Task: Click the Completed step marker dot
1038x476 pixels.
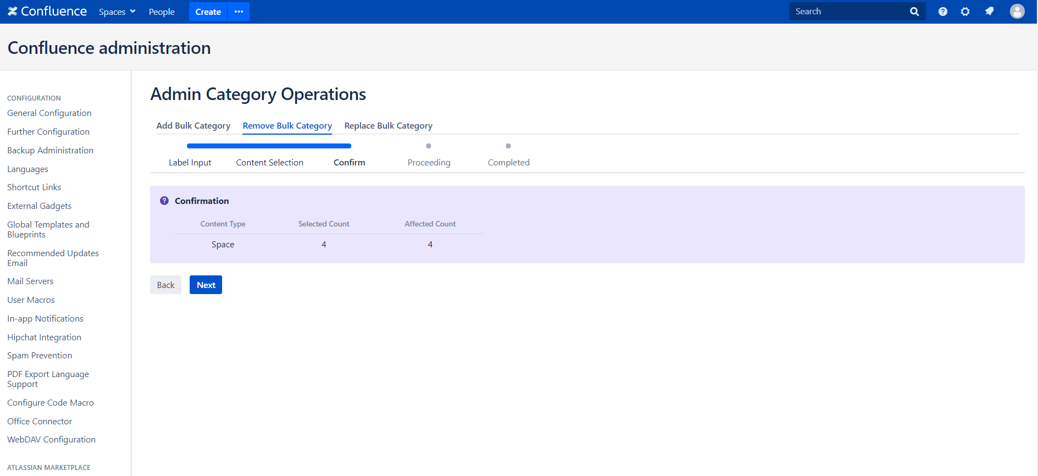Action: pos(509,146)
